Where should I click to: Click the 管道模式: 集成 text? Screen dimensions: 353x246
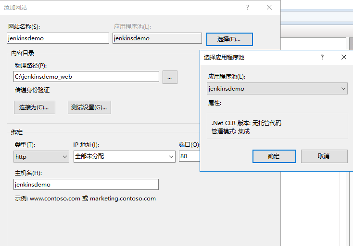230,131
